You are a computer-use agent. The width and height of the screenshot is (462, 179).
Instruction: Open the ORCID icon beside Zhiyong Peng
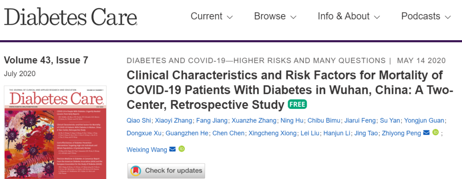pos(435,132)
